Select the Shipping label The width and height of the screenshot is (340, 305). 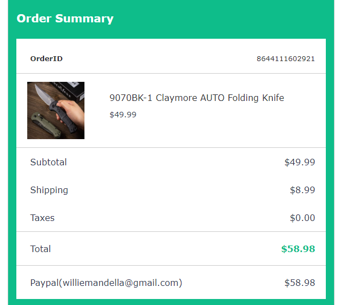click(x=49, y=190)
